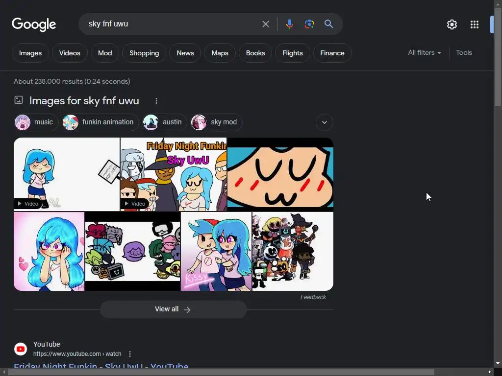Open the Kissy boyfriend and Sky image
502x376 pixels.
pyautogui.click(x=216, y=251)
